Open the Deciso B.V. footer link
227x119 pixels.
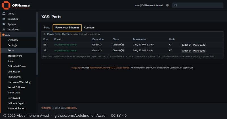click(72, 108)
